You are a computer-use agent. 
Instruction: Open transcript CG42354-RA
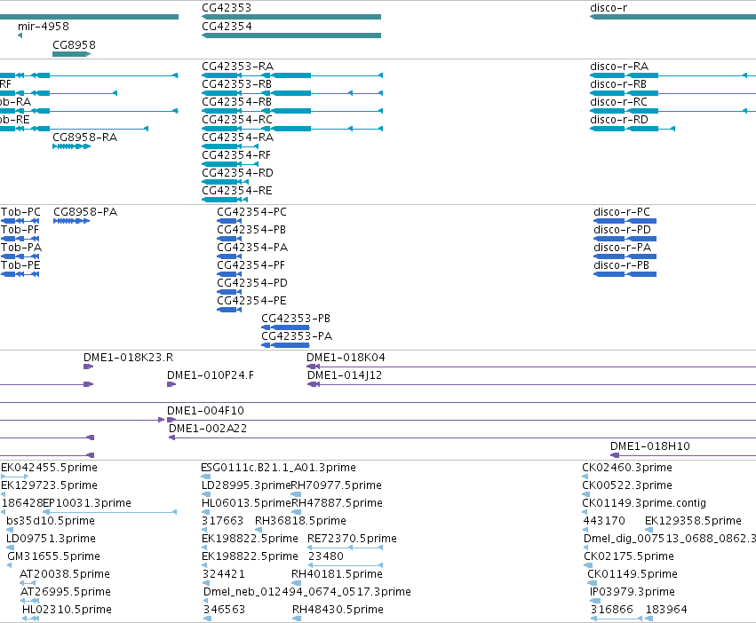[238, 138]
